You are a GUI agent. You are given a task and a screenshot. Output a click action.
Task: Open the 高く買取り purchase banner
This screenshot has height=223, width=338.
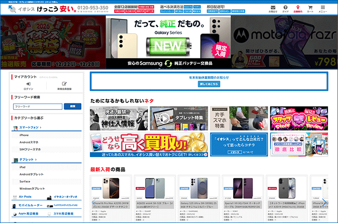pyautogui.click(x=148, y=145)
